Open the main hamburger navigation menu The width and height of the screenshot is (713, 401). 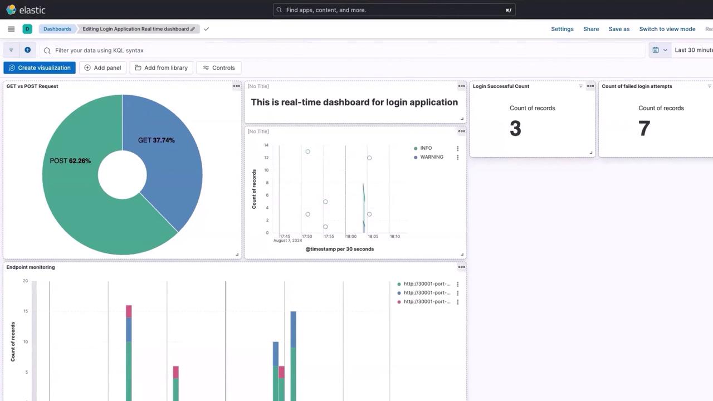coord(11,29)
